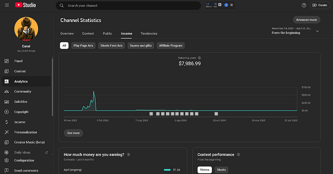Click the Advanced mode button
Image resolution: width=333 pixels, height=174 pixels.
pyautogui.click(x=306, y=20)
